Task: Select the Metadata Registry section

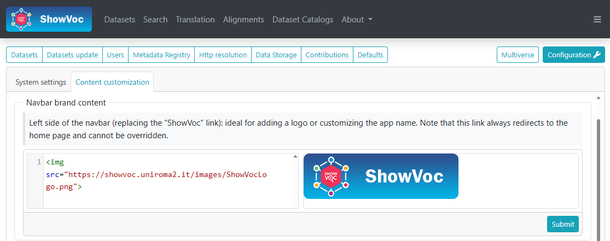Action: tap(161, 55)
